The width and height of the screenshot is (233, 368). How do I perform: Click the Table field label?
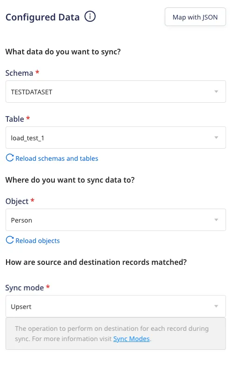[x=15, y=119]
